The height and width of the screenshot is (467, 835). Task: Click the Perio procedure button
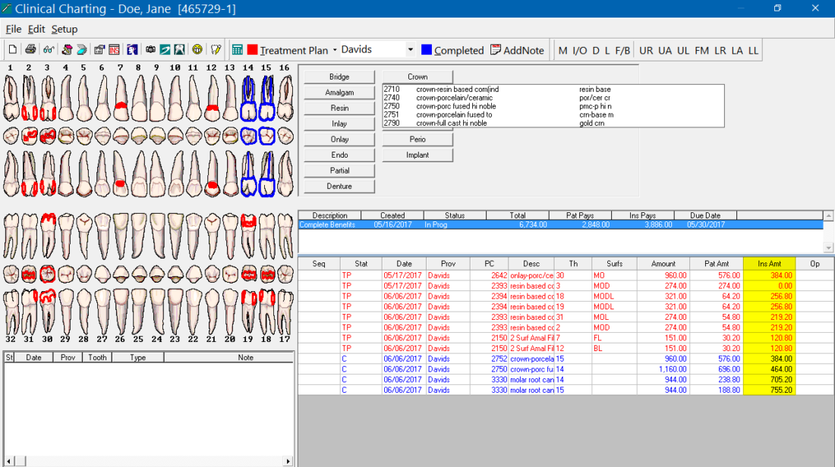click(417, 139)
